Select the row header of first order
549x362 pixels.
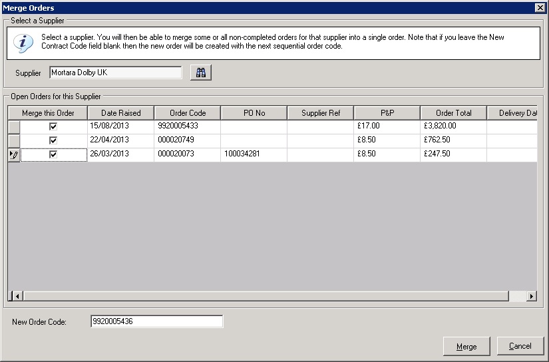point(14,126)
